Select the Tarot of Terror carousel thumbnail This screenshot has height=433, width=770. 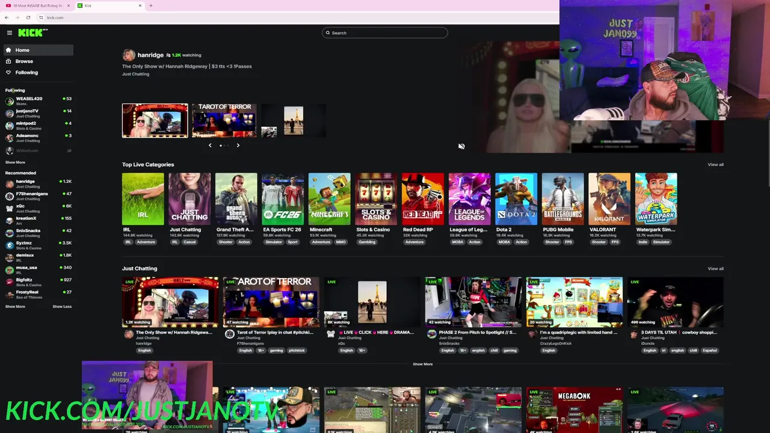point(224,120)
